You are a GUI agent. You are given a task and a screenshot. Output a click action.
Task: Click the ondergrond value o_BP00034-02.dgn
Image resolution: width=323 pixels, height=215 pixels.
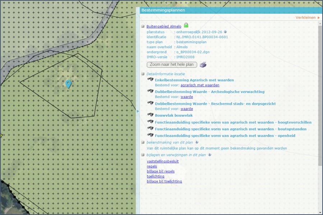point(193,52)
